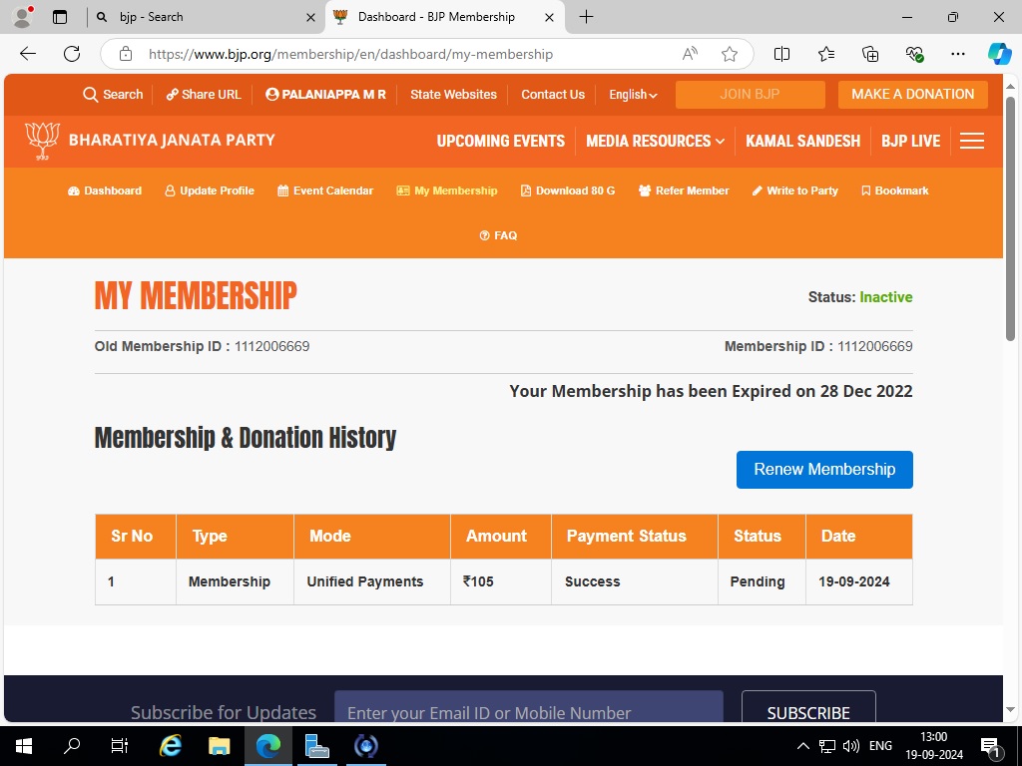Open Bookmark page
Screen dimensions: 1022x766
[895, 191]
